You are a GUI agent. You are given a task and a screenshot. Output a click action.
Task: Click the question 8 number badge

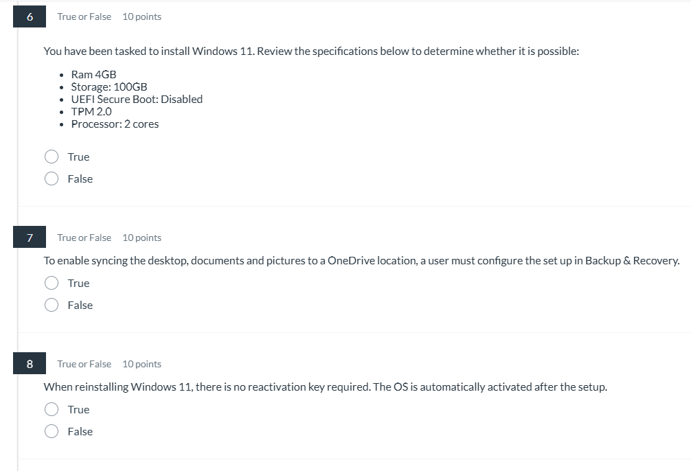point(30,364)
